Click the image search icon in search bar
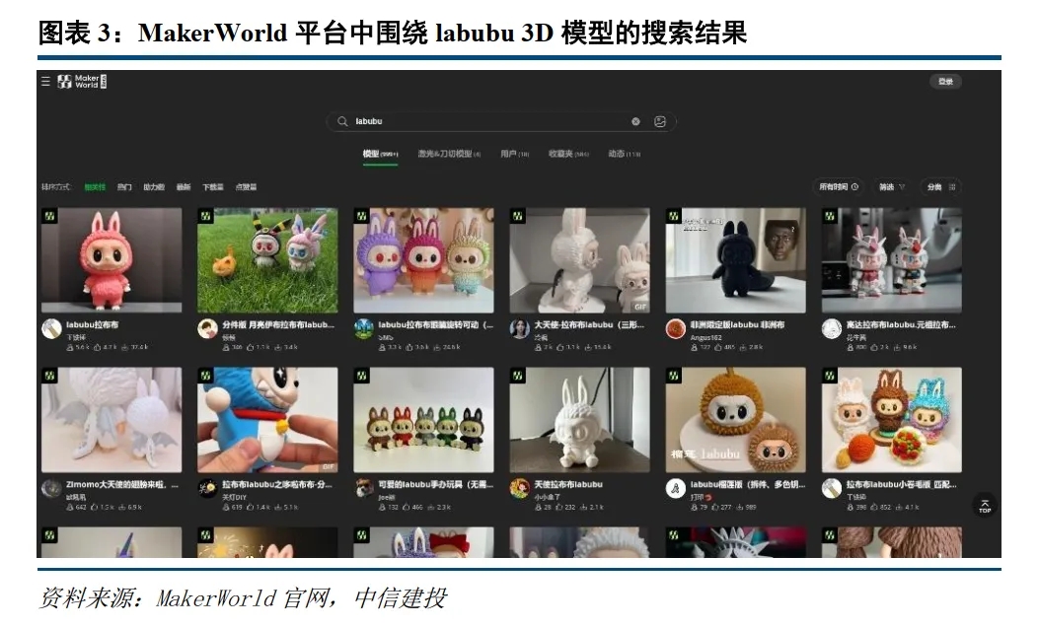Viewport: 1039px width, 627px height. click(x=660, y=122)
